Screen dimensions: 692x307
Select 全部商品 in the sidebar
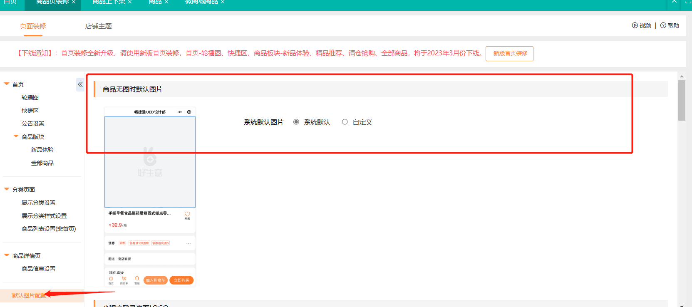pos(42,163)
